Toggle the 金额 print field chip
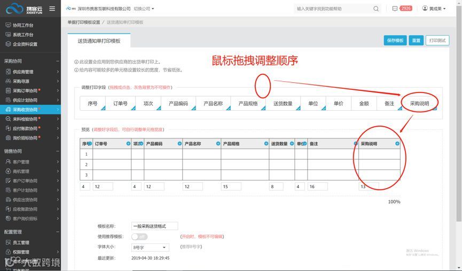The height and width of the screenshot is (271, 462). 364,104
